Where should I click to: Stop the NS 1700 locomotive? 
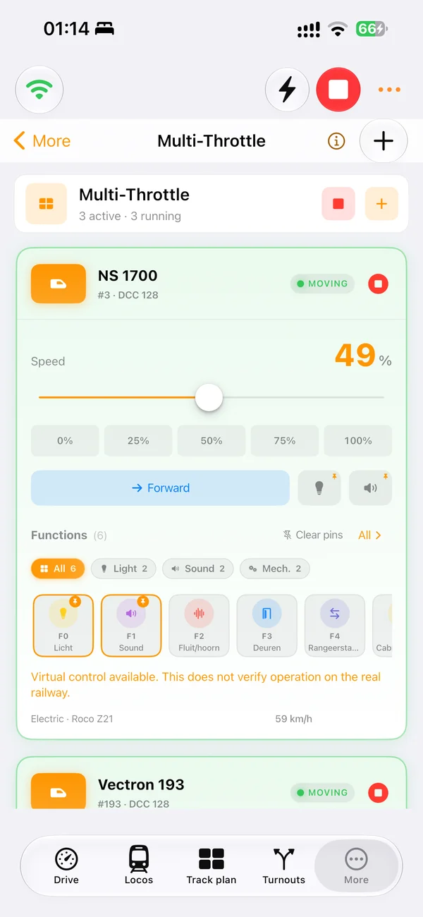pyautogui.click(x=378, y=284)
